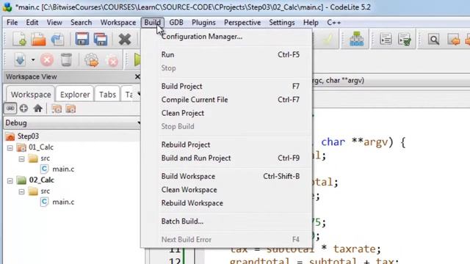The height and width of the screenshot is (264, 470).
Task: Click the gear with arrow build icon
Action: [91, 60]
